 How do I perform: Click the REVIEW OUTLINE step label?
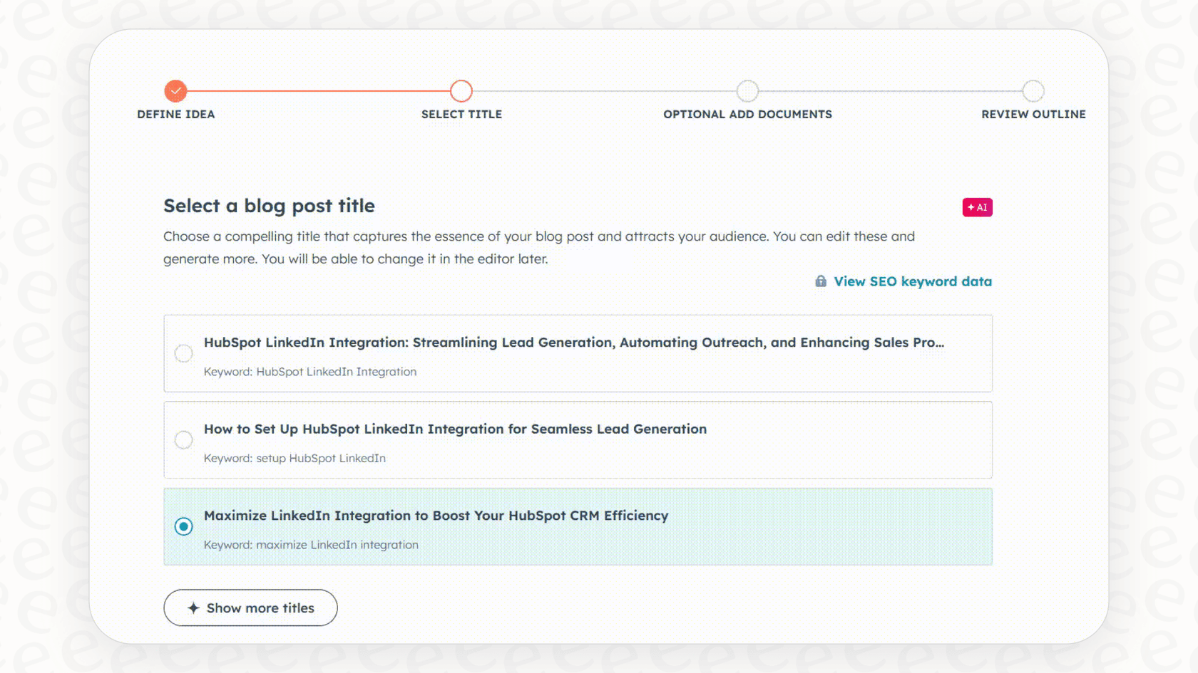pos(1033,114)
